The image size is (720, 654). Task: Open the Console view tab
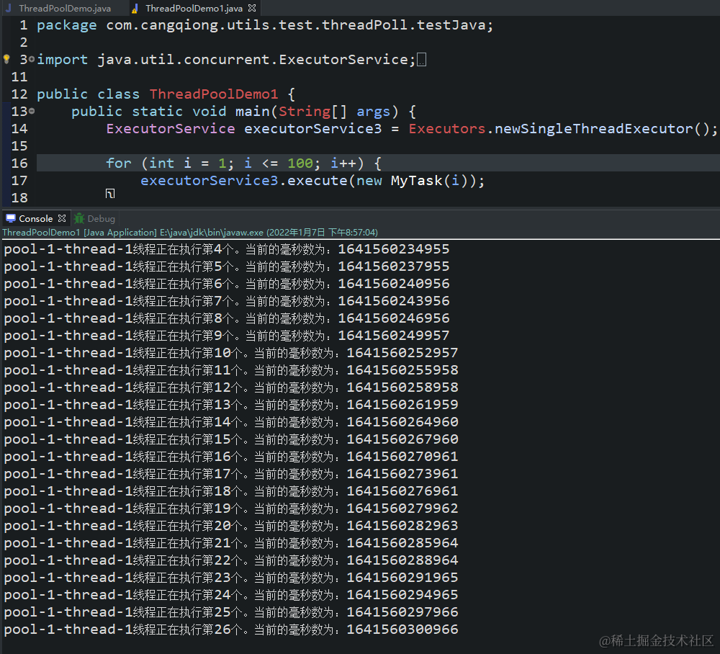36,219
